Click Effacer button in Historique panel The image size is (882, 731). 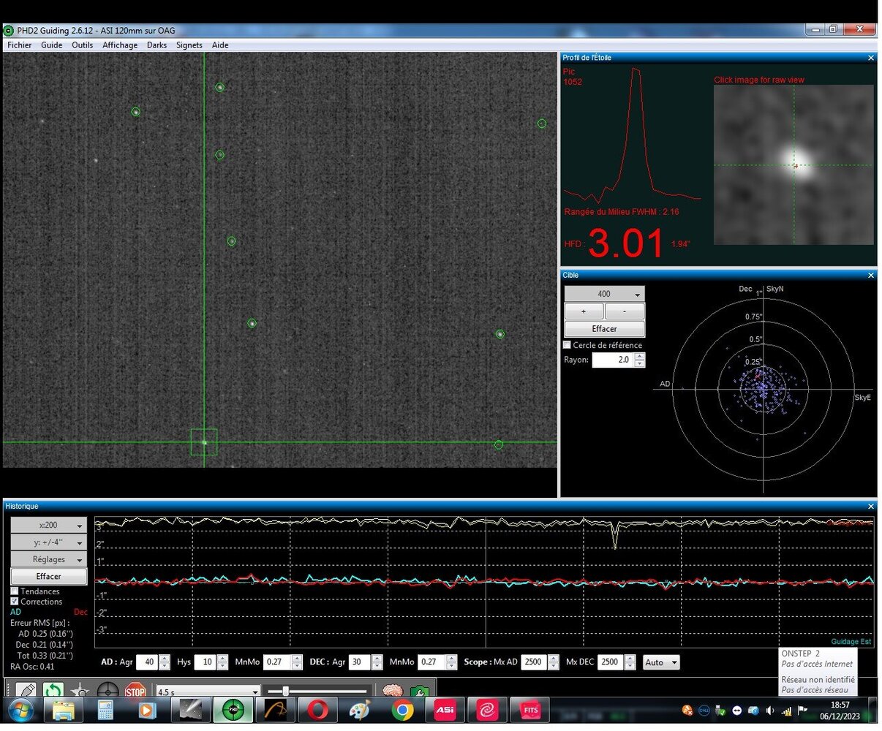[x=48, y=577]
